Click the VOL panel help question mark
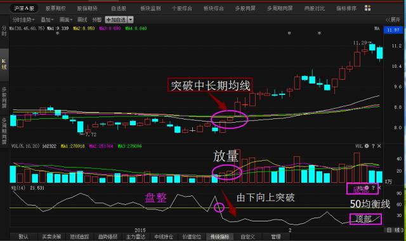 373,146
